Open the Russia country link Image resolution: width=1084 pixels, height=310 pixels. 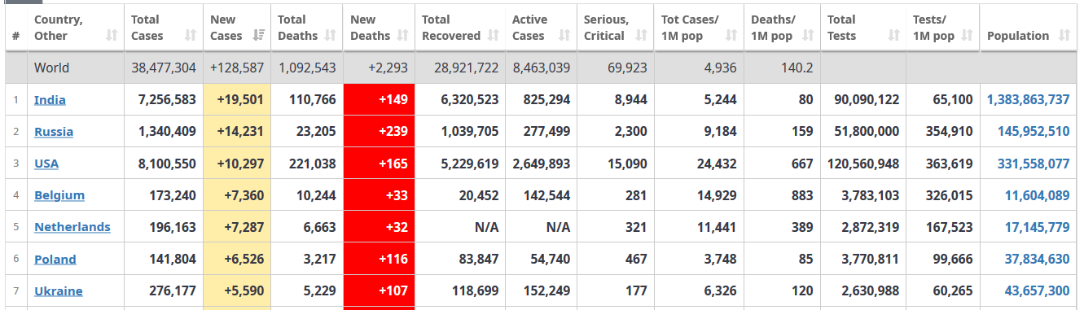pyautogui.click(x=54, y=132)
